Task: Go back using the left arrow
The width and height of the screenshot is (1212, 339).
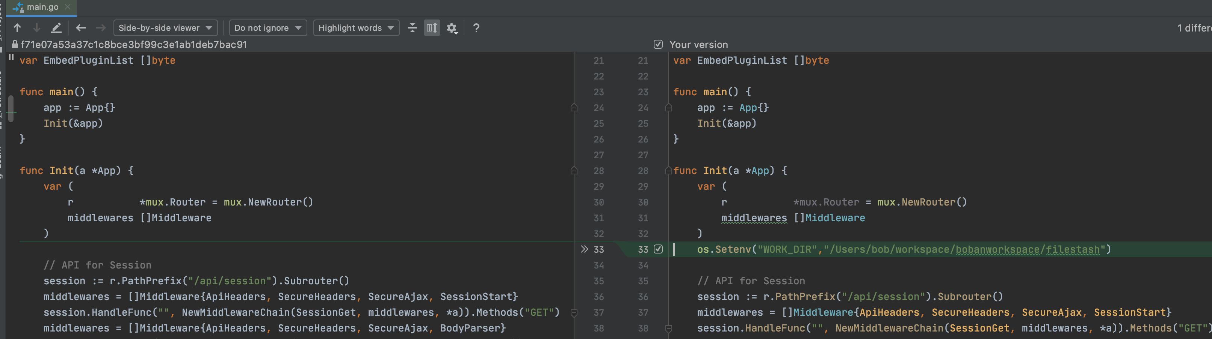Action: (x=81, y=28)
